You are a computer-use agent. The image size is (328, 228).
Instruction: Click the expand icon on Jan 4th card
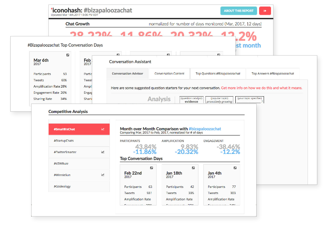pos(235,168)
